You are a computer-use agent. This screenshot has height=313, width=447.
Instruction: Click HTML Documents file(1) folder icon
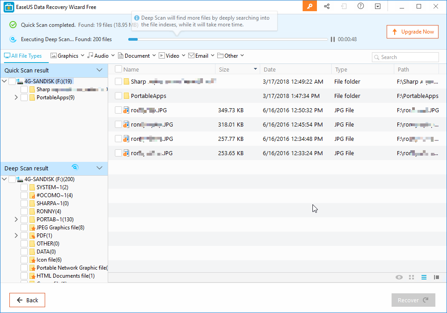(x=32, y=275)
